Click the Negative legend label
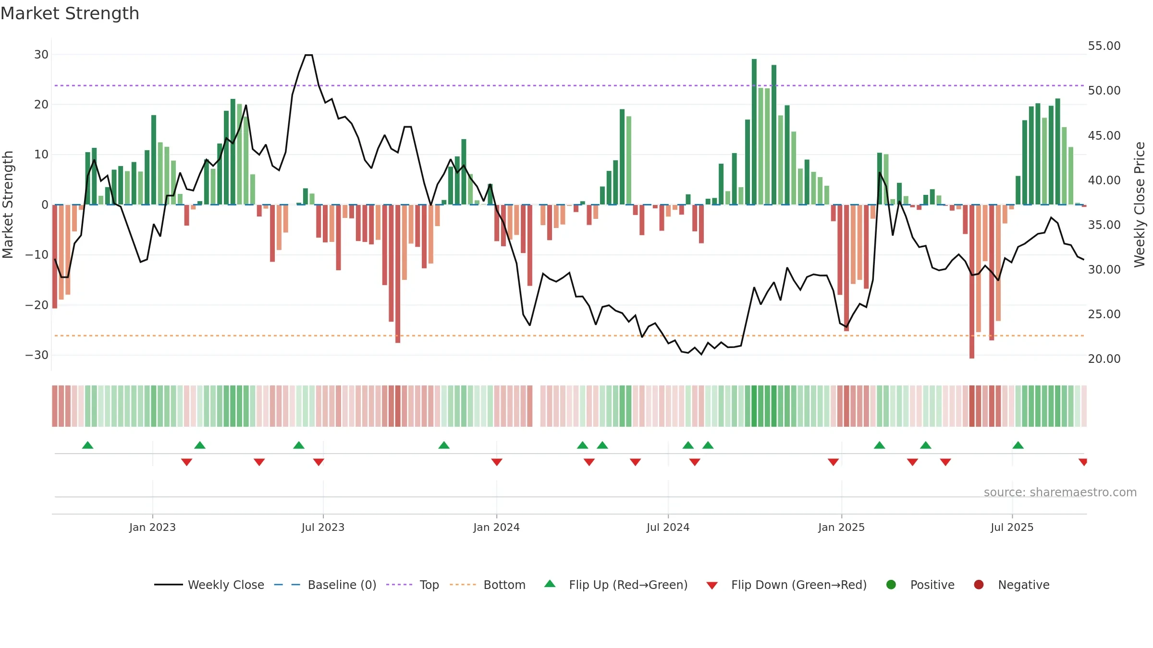1153x648 pixels. click(1024, 585)
